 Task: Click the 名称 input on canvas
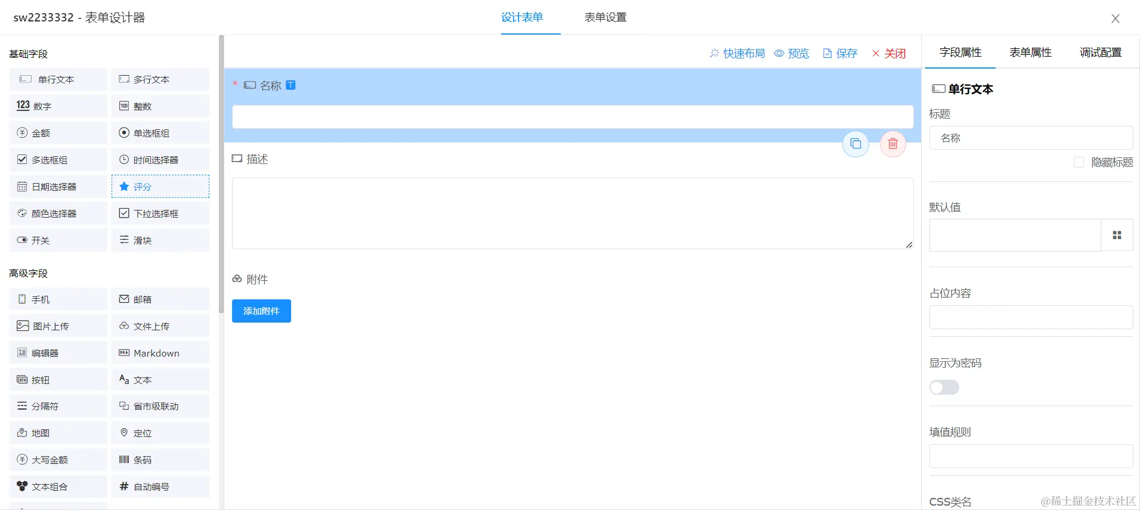click(573, 117)
